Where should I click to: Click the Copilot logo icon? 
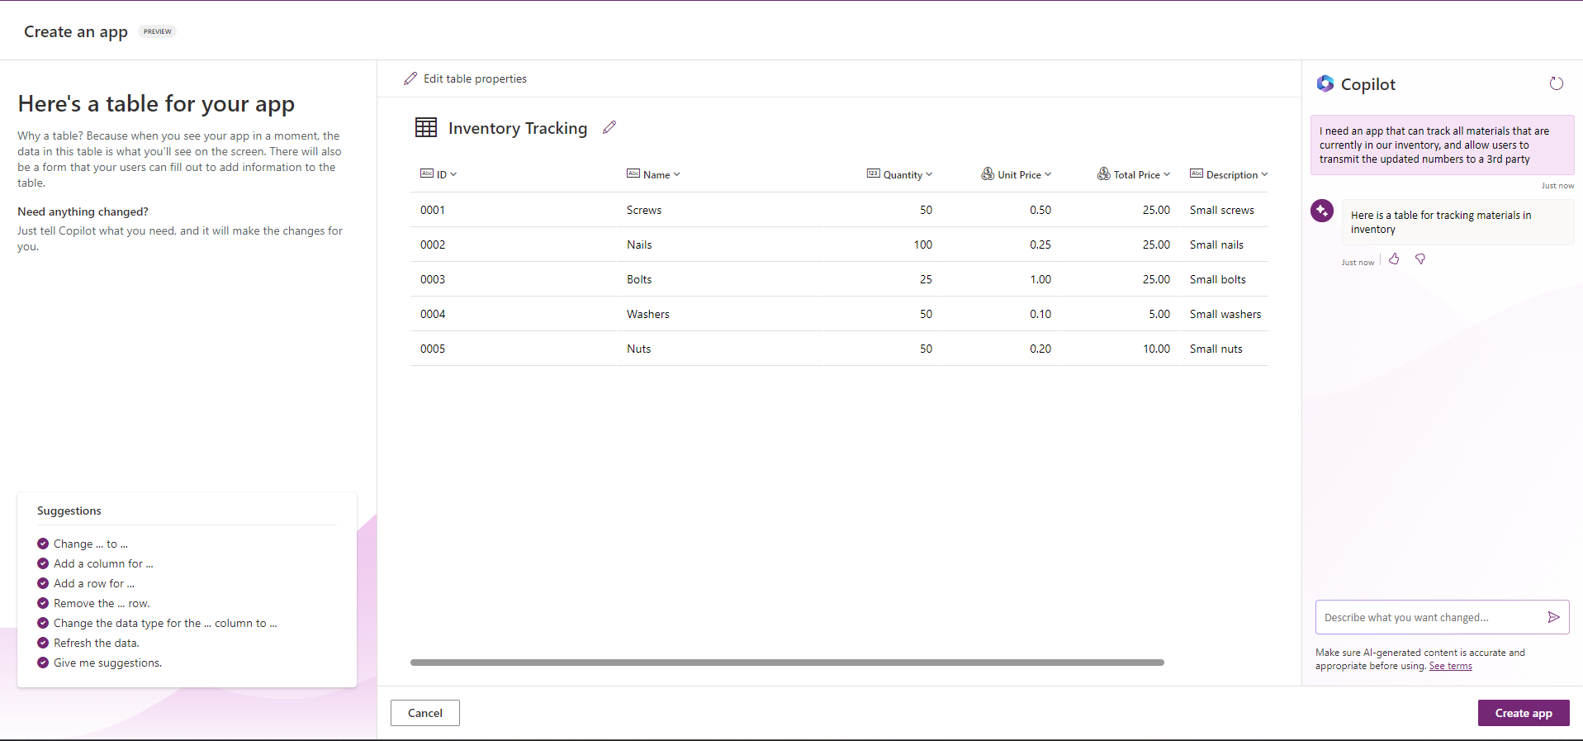coord(1325,83)
